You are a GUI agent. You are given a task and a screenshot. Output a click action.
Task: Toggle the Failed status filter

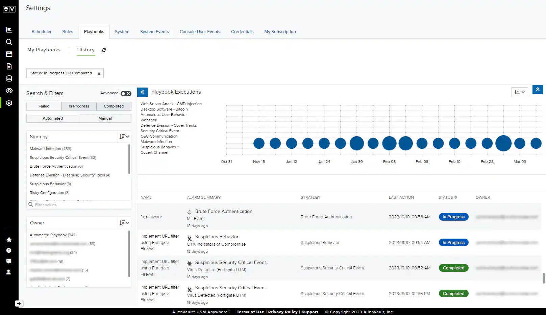[x=44, y=106]
